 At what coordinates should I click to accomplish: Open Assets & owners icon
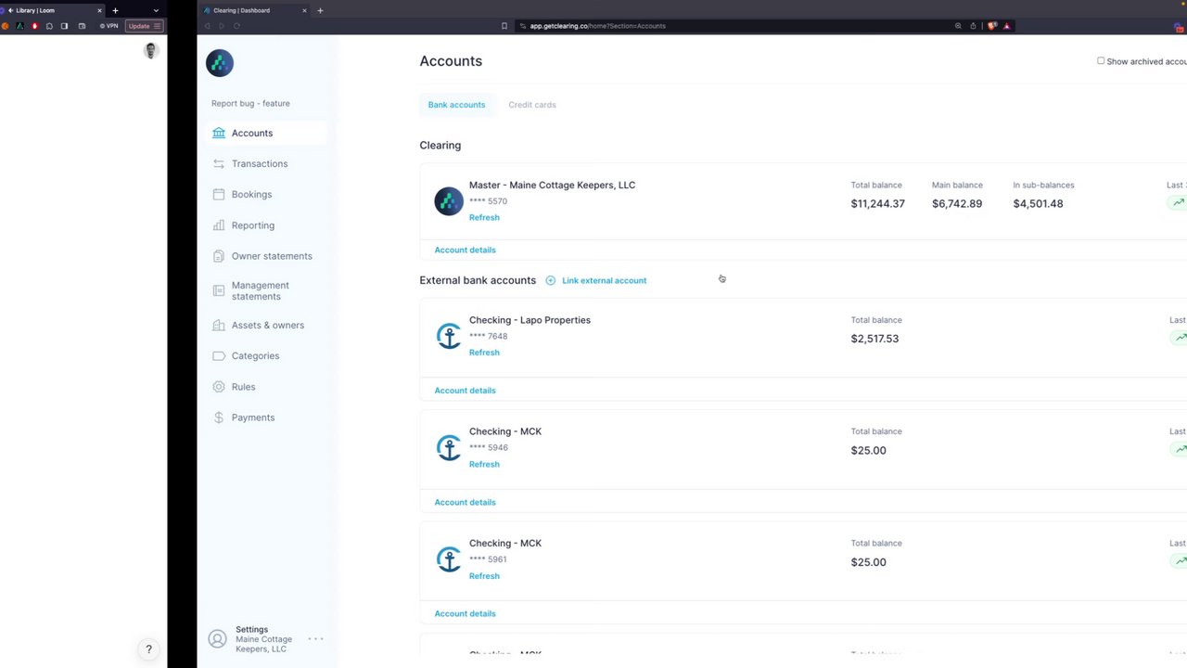tap(219, 326)
